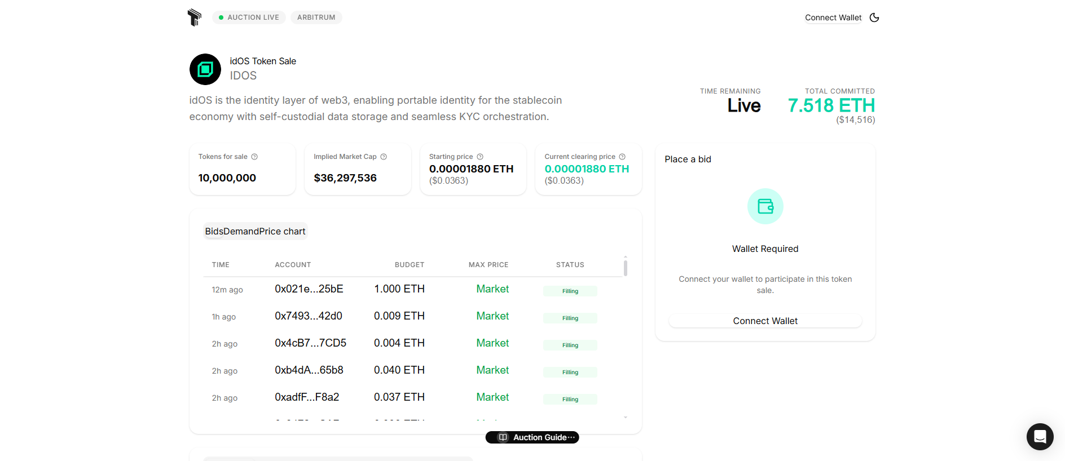This screenshot has height=461, width=1065.
Task: Click the site logo in the header
Action: click(195, 17)
